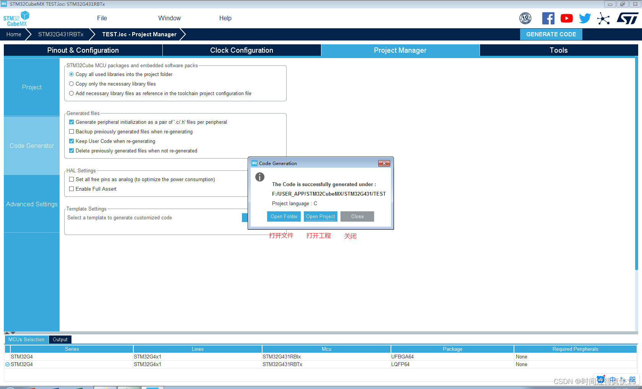Switch to Clock Configuration tab
This screenshot has width=642, height=389.
pyautogui.click(x=242, y=50)
